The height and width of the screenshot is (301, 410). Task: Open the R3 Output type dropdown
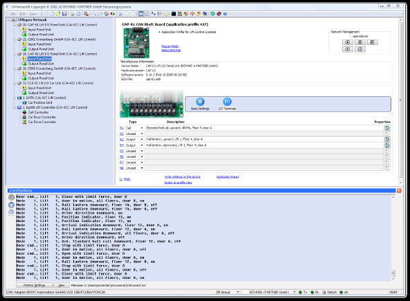click(x=142, y=139)
